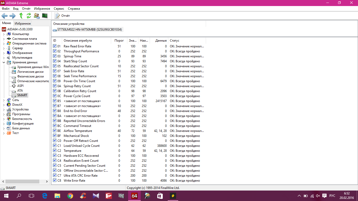This screenshot has height=201, width=358.
Task: Toggle the End-to-End Error checkbox
Action: (x=55, y=111)
